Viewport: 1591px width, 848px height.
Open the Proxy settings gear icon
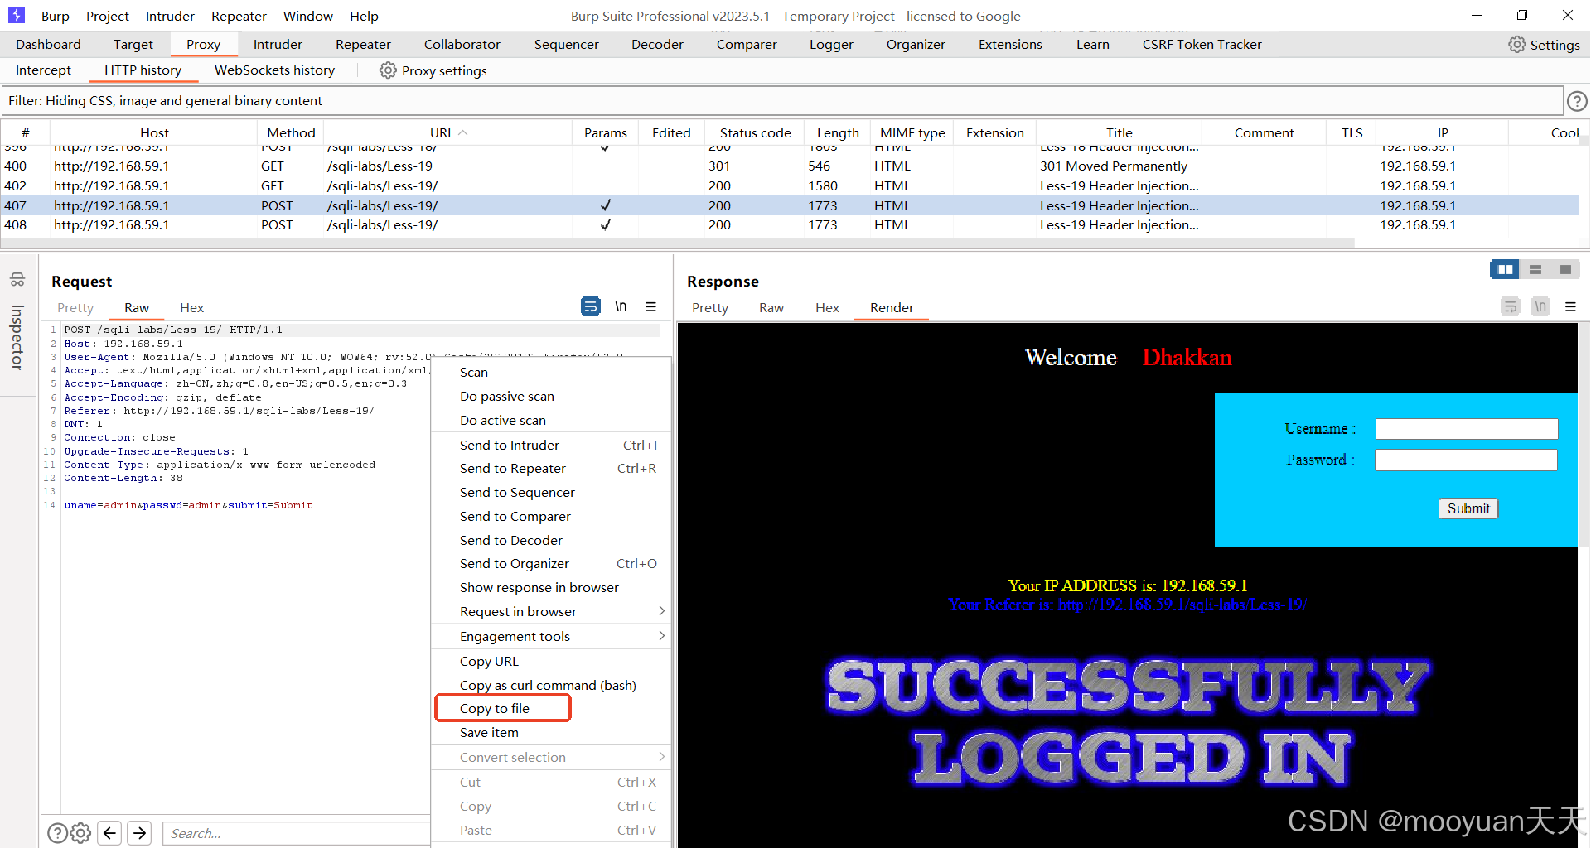pyautogui.click(x=388, y=70)
